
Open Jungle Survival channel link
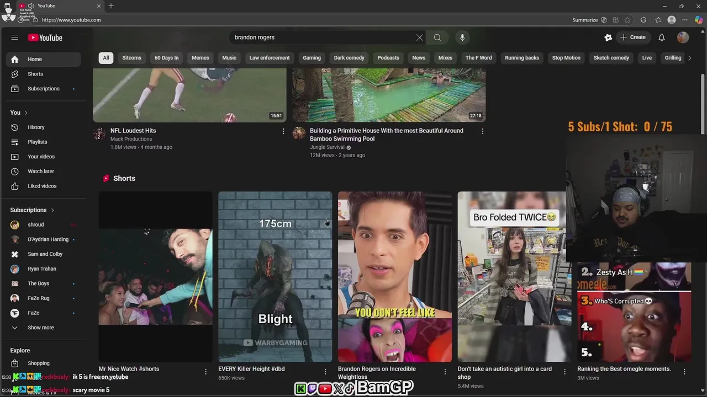[x=327, y=147]
